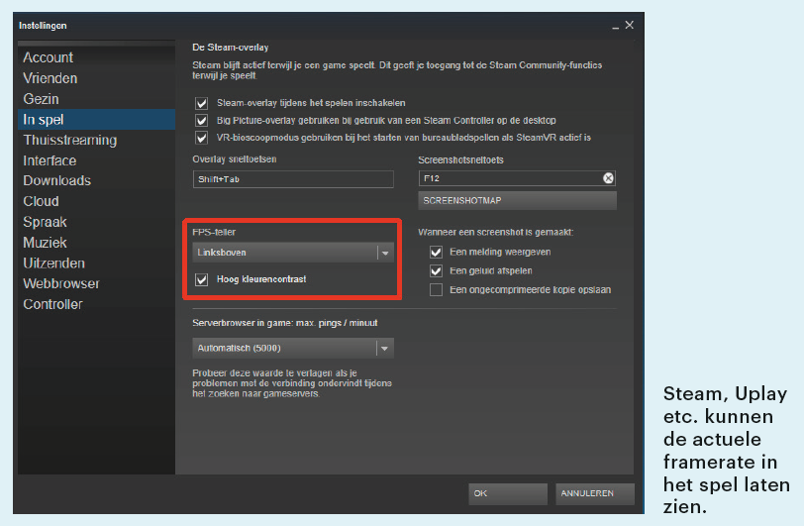Select Downloads in the sidebar
This screenshot has width=804, height=526.
pos(57,180)
